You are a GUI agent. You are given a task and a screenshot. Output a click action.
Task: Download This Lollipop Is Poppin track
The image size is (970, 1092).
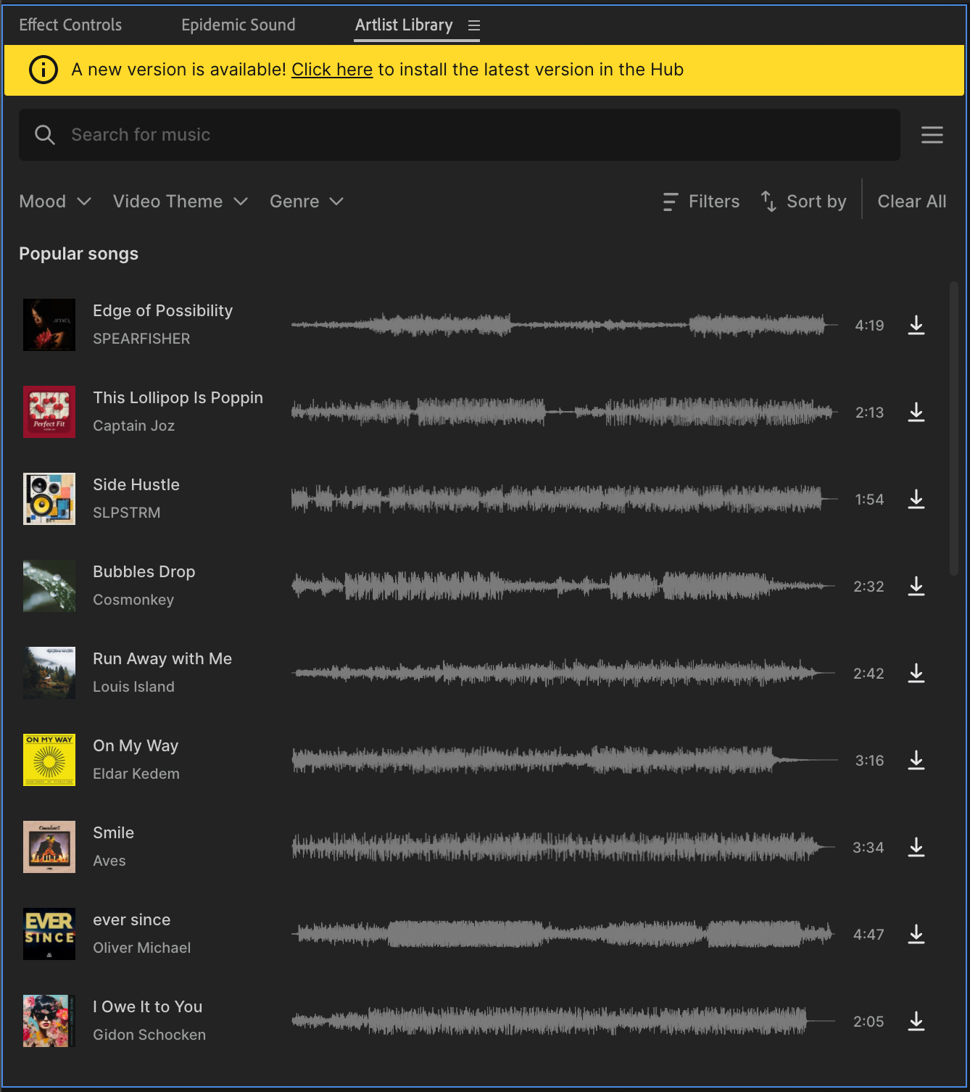click(916, 412)
